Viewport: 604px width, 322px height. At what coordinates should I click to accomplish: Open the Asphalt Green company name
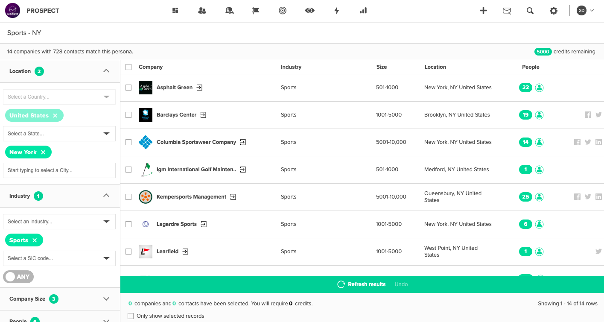point(175,88)
